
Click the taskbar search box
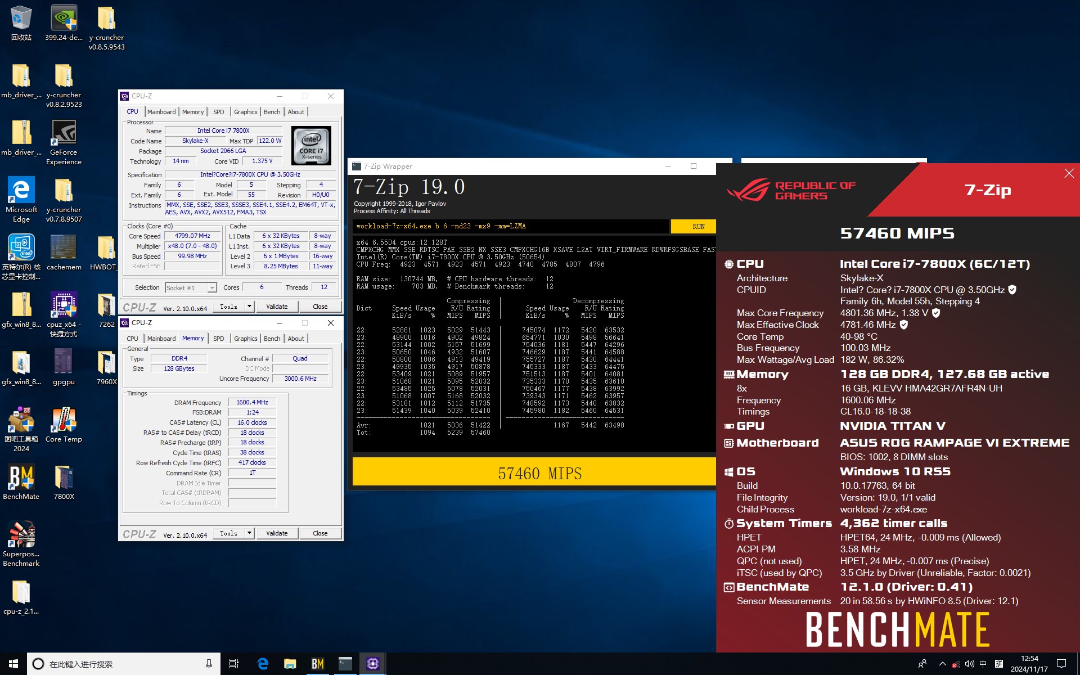pos(123,664)
